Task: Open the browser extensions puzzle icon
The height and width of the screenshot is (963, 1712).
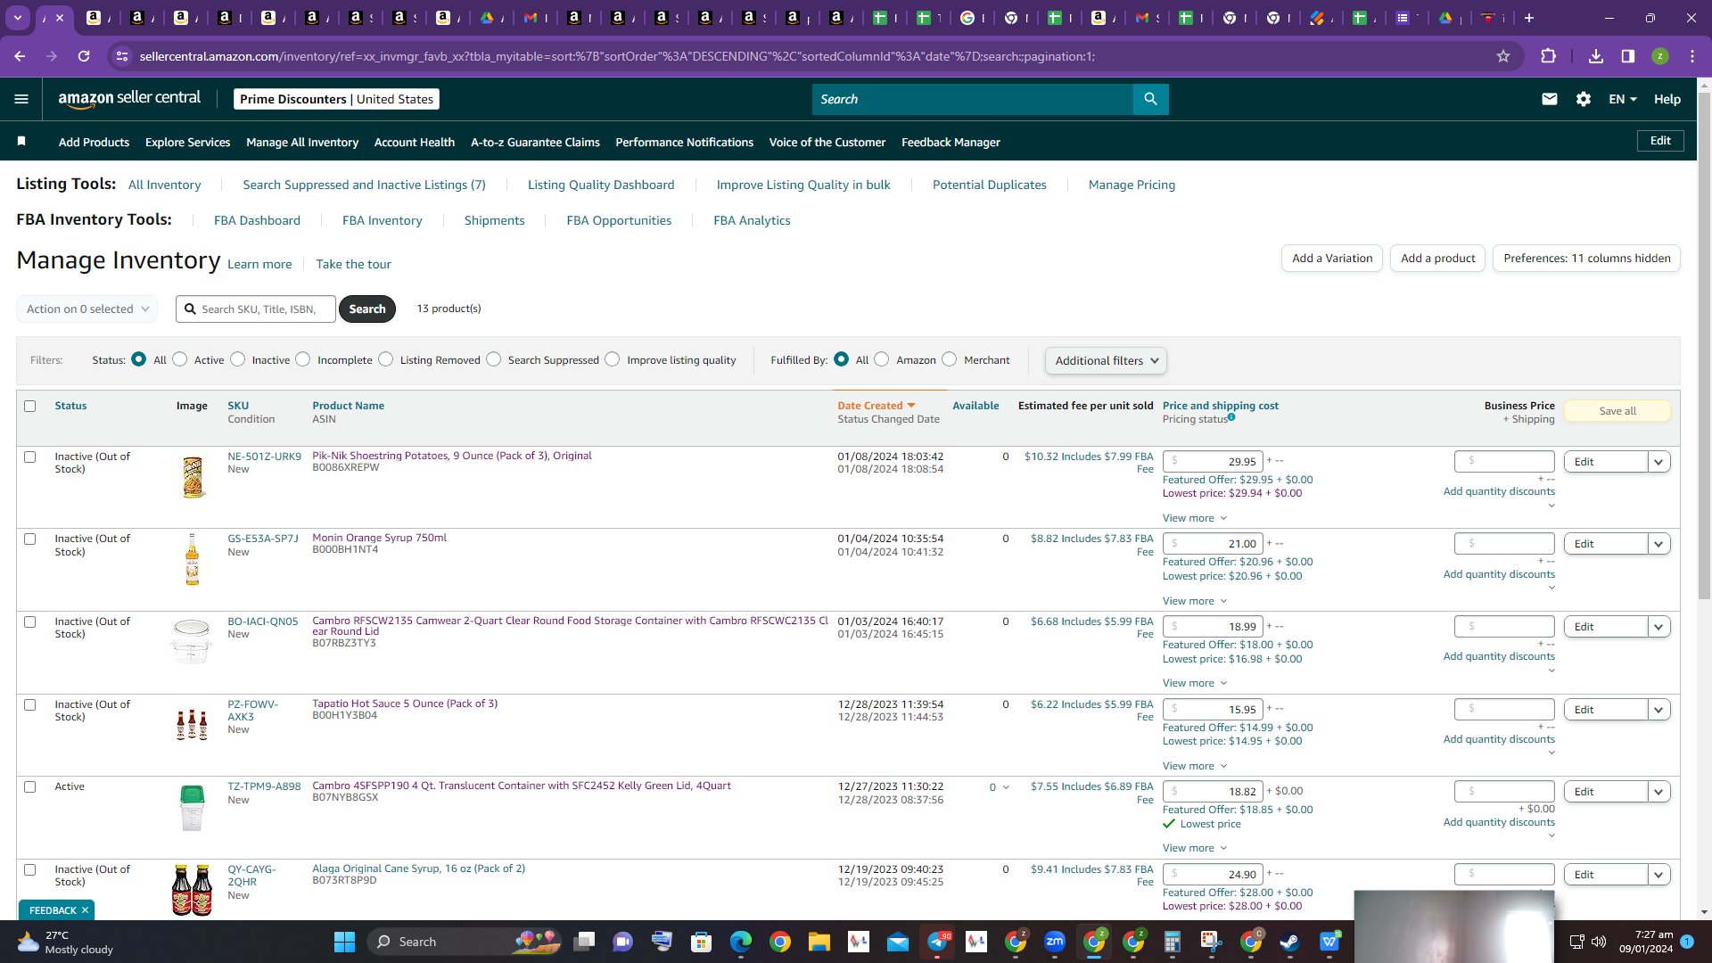Action: [x=1548, y=56]
